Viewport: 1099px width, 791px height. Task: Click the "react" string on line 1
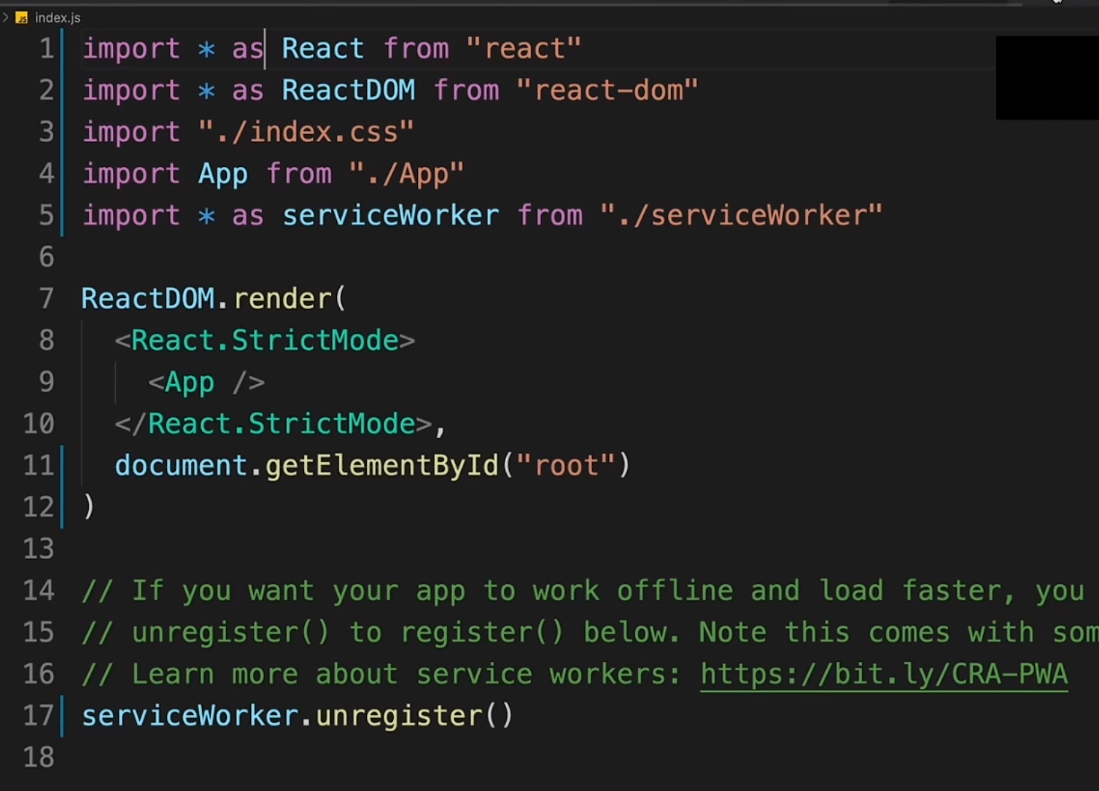(524, 49)
